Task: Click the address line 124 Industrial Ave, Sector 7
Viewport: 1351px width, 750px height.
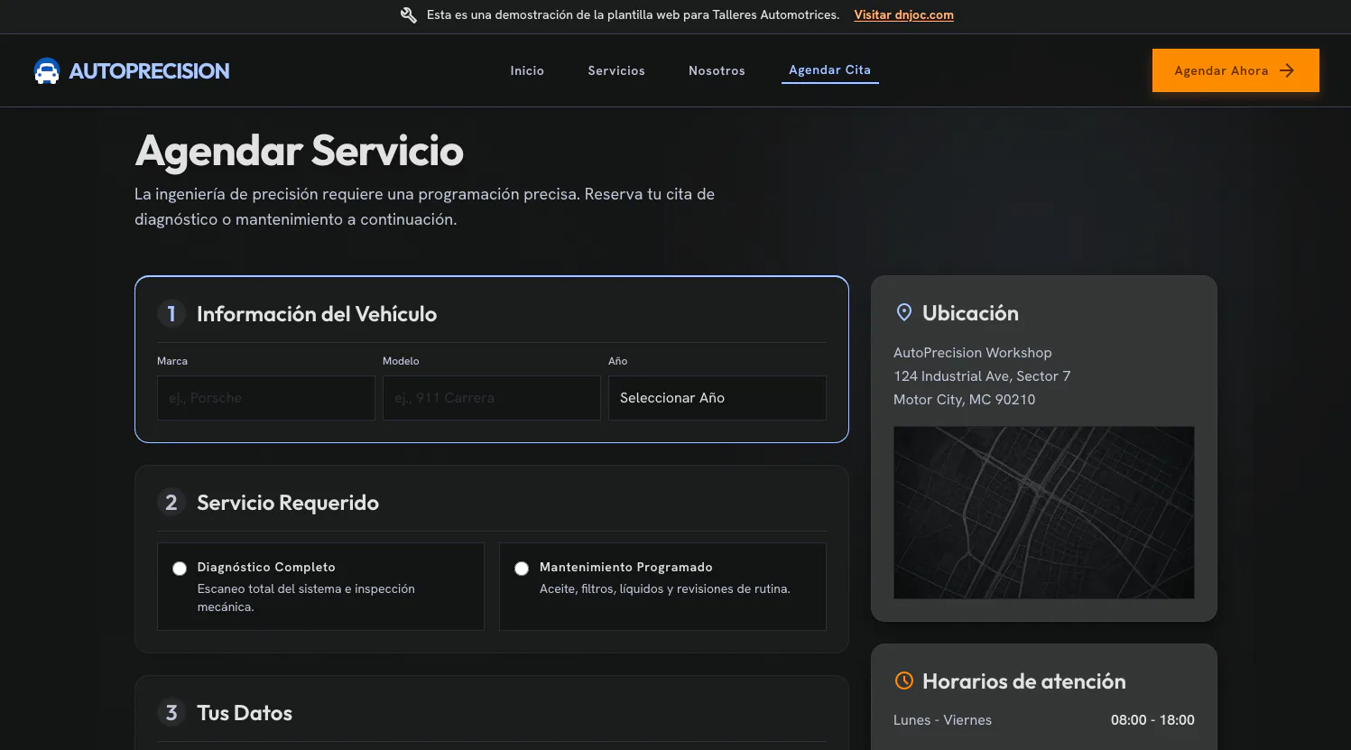Action: pos(982,376)
